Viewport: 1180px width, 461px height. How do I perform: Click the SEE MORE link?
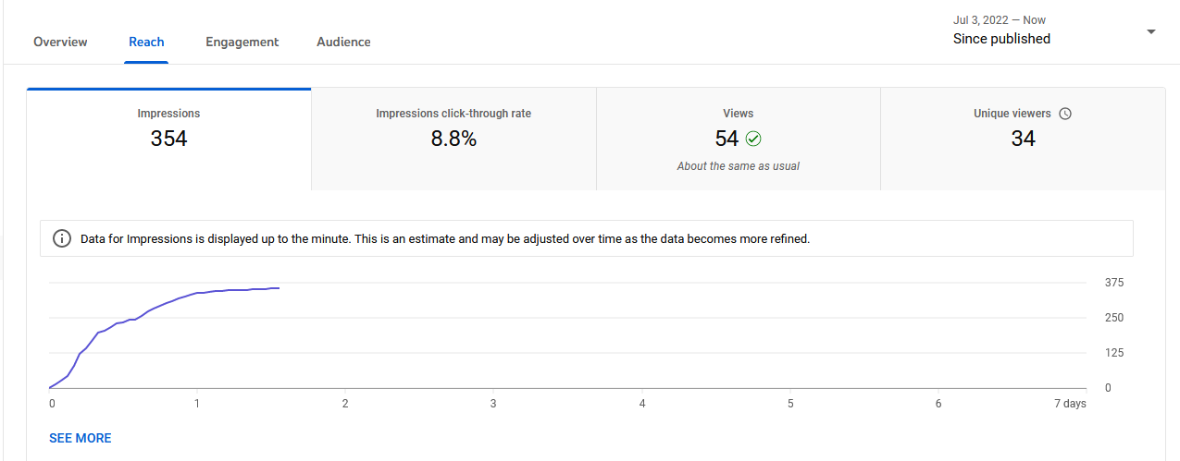tap(81, 438)
